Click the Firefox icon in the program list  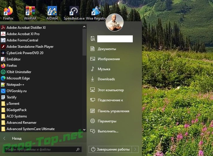3,66
